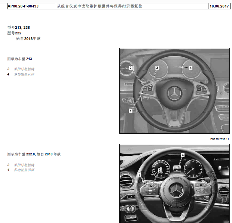Select the document number AP00.20-P-0043J
This screenshot has width=232, height=223.
(23, 6)
